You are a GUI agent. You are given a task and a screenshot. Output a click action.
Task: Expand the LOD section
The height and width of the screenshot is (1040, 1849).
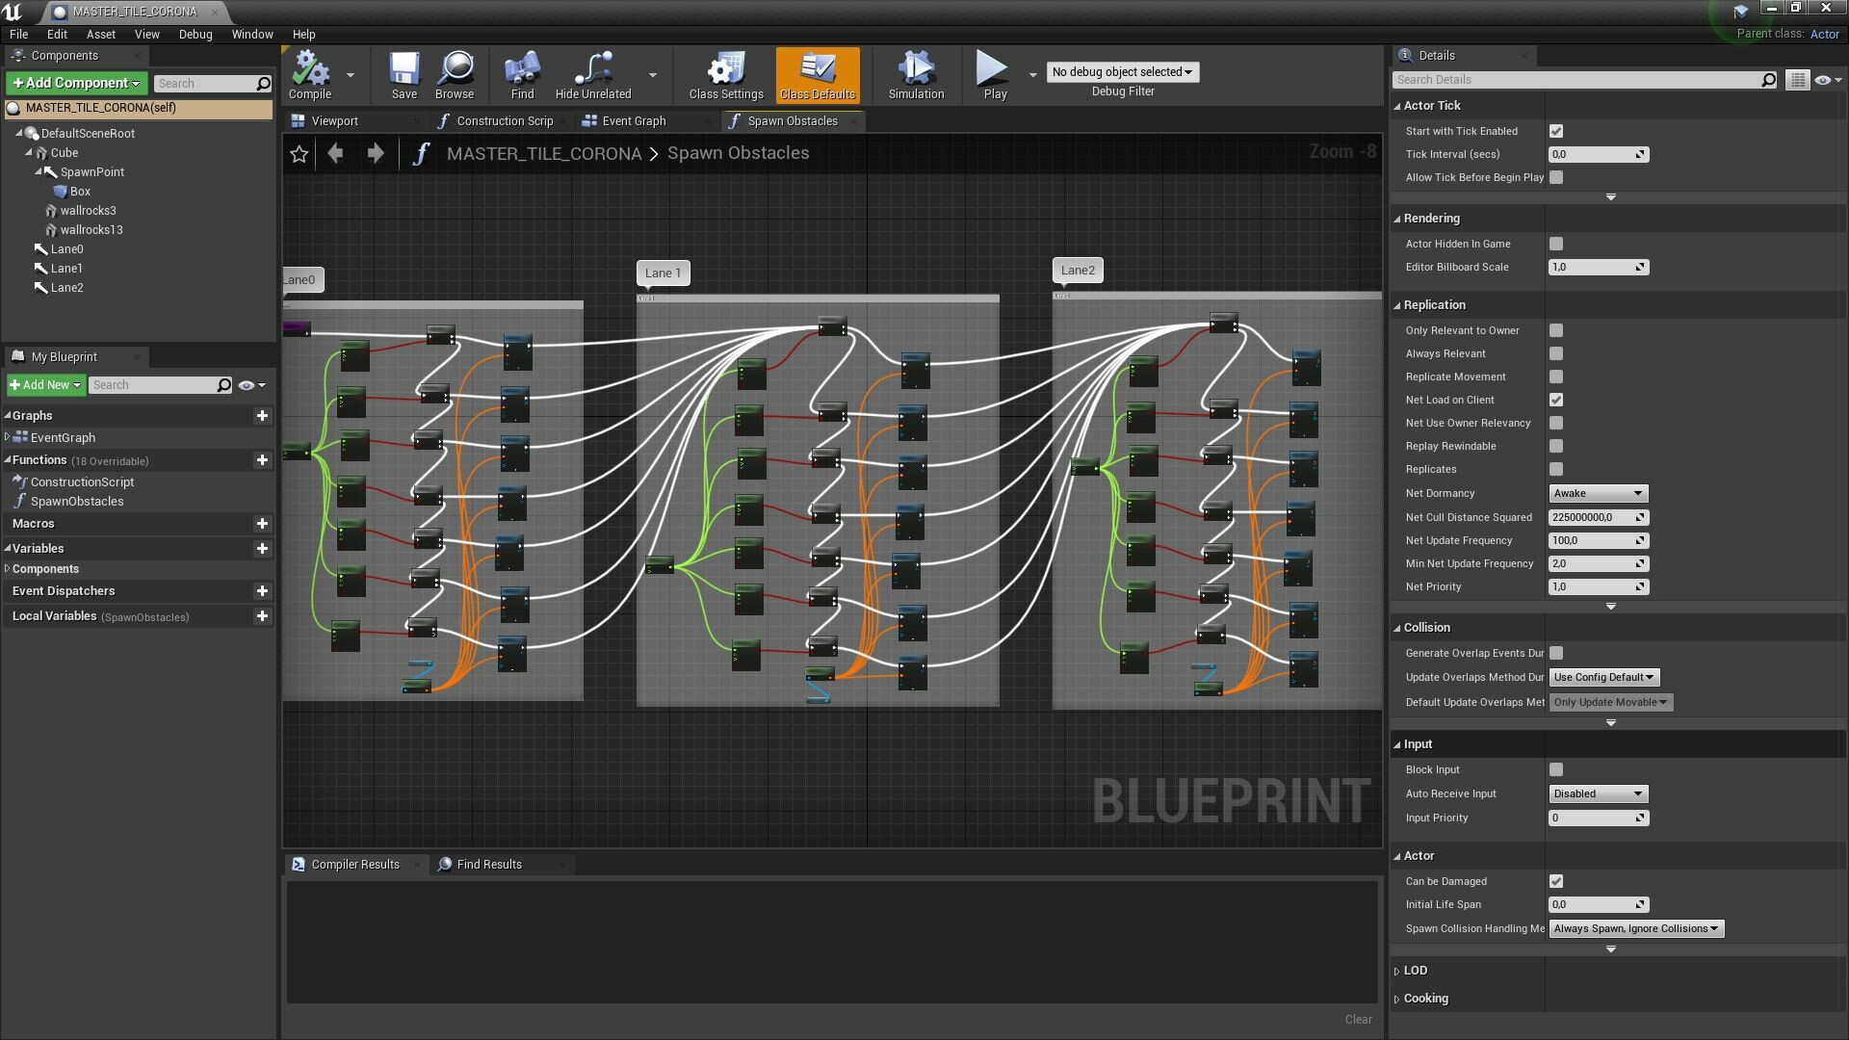(1415, 971)
